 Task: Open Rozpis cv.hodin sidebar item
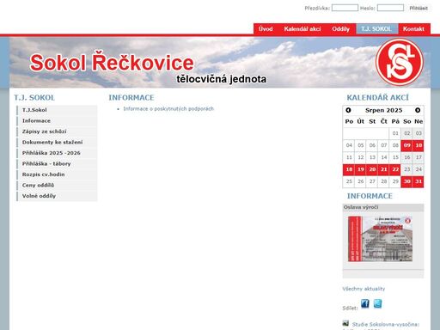[x=57, y=174]
